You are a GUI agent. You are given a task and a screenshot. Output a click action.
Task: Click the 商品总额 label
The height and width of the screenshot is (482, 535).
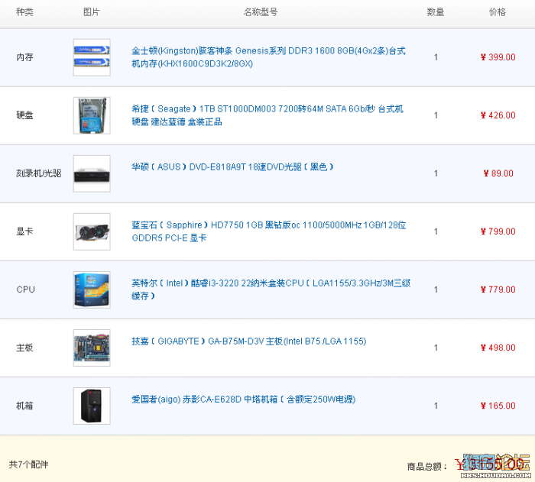(x=427, y=467)
